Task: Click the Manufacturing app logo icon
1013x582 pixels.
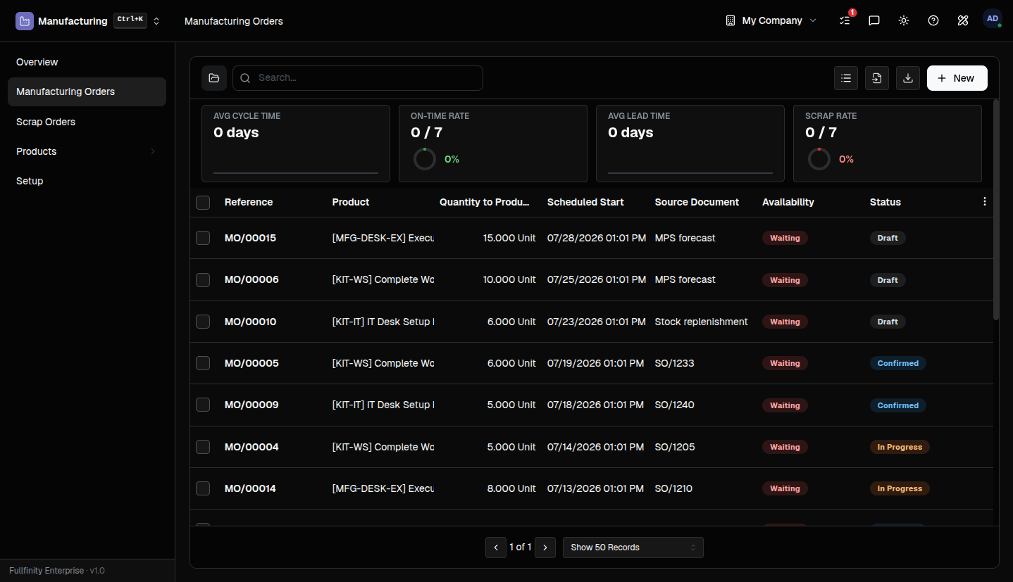Action: [25, 21]
